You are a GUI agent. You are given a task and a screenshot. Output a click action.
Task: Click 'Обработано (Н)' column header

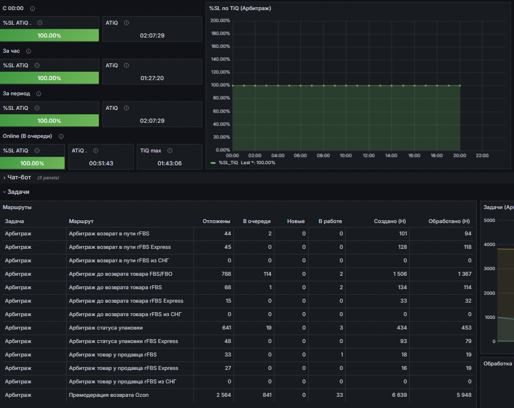click(449, 221)
